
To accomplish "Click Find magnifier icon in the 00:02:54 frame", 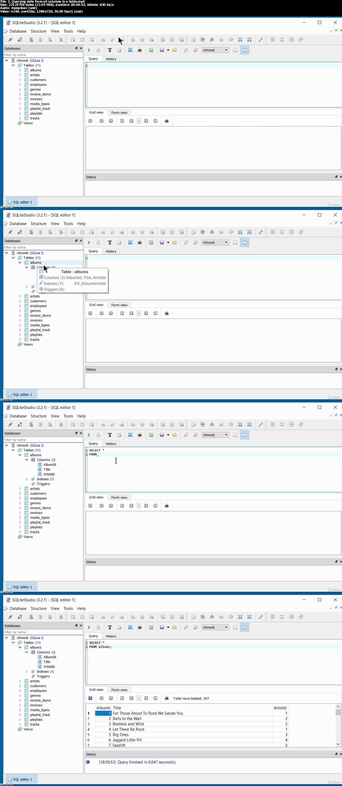I will click(186, 435).
